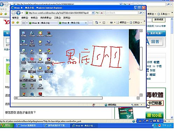
Task: Click the down arrow of the image scrollbar
Action: [141, 95]
